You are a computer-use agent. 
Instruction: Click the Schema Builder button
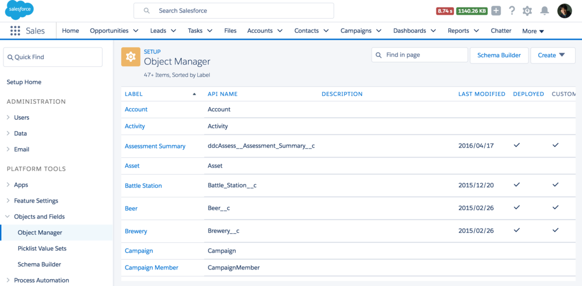pyautogui.click(x=500, y=55)
